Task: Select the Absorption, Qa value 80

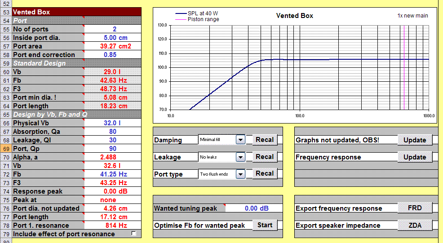Action: [x=113, y=132]
